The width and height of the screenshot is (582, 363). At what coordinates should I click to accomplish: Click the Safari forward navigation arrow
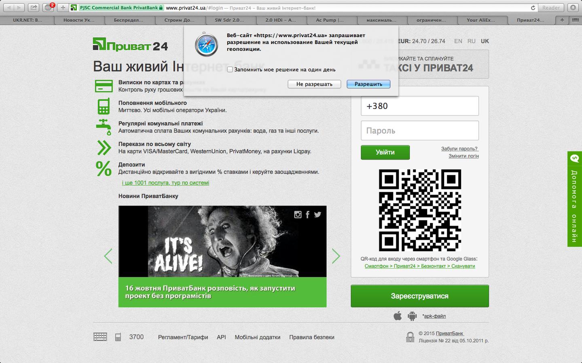(x=19, y=8)
